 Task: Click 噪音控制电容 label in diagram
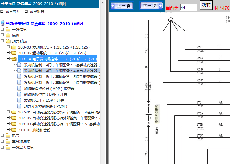click(x=157, y=114)
